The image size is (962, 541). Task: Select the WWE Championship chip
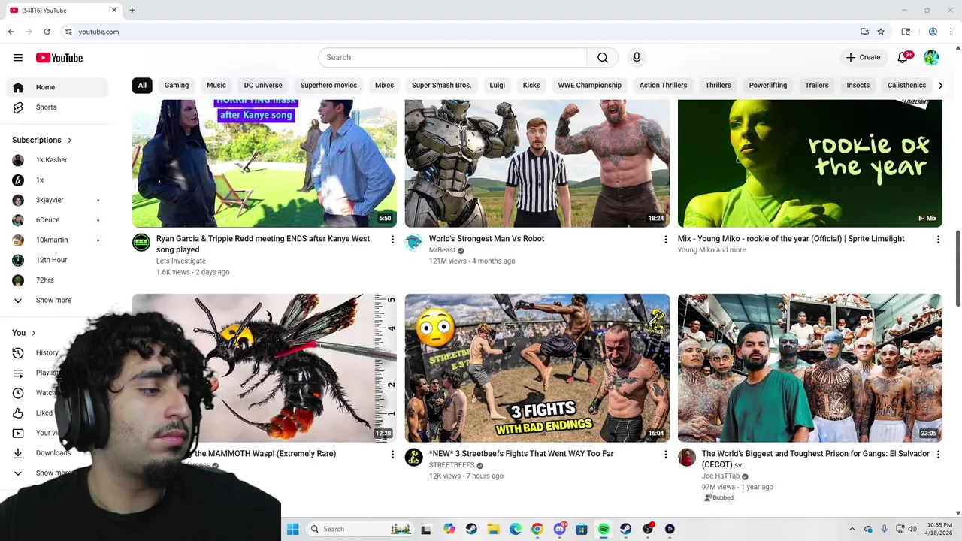589,86
